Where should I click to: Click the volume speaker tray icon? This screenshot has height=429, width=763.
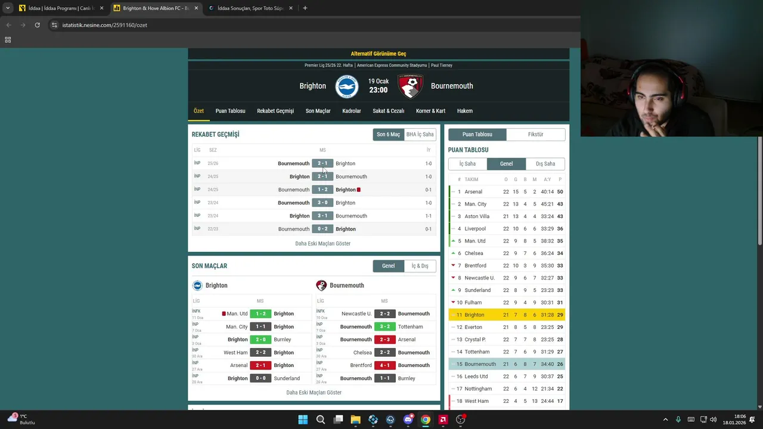pyautogui.click(x=713, y=419)
